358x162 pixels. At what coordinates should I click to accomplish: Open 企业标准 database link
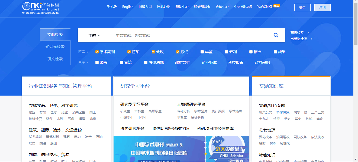pyautogui.click(x=209, y=62)
